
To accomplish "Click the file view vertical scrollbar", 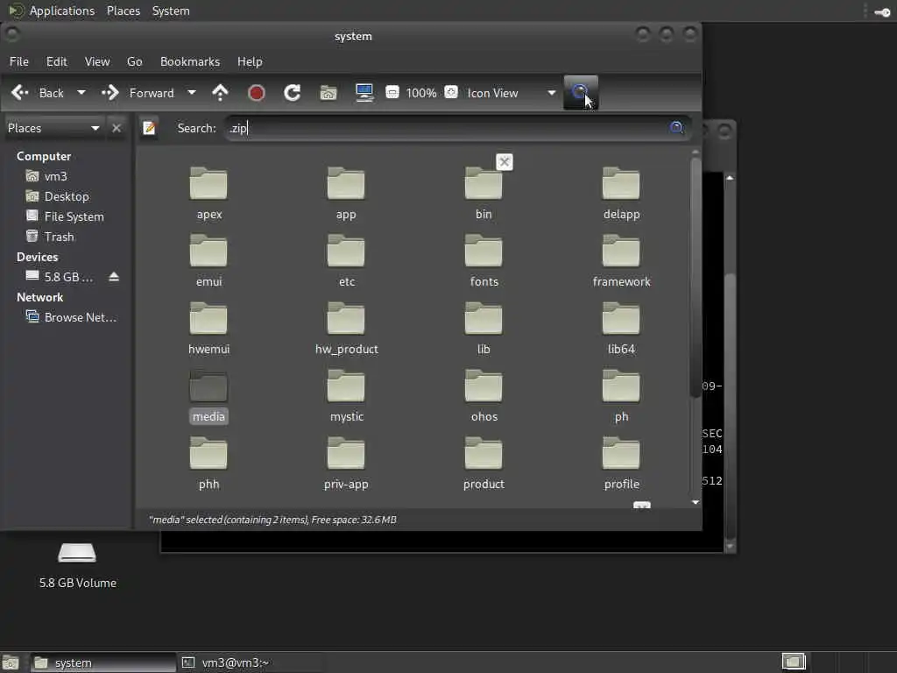I will coord(696,278).
